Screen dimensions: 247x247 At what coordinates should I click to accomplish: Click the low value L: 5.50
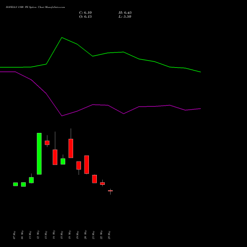pos(125,17)
